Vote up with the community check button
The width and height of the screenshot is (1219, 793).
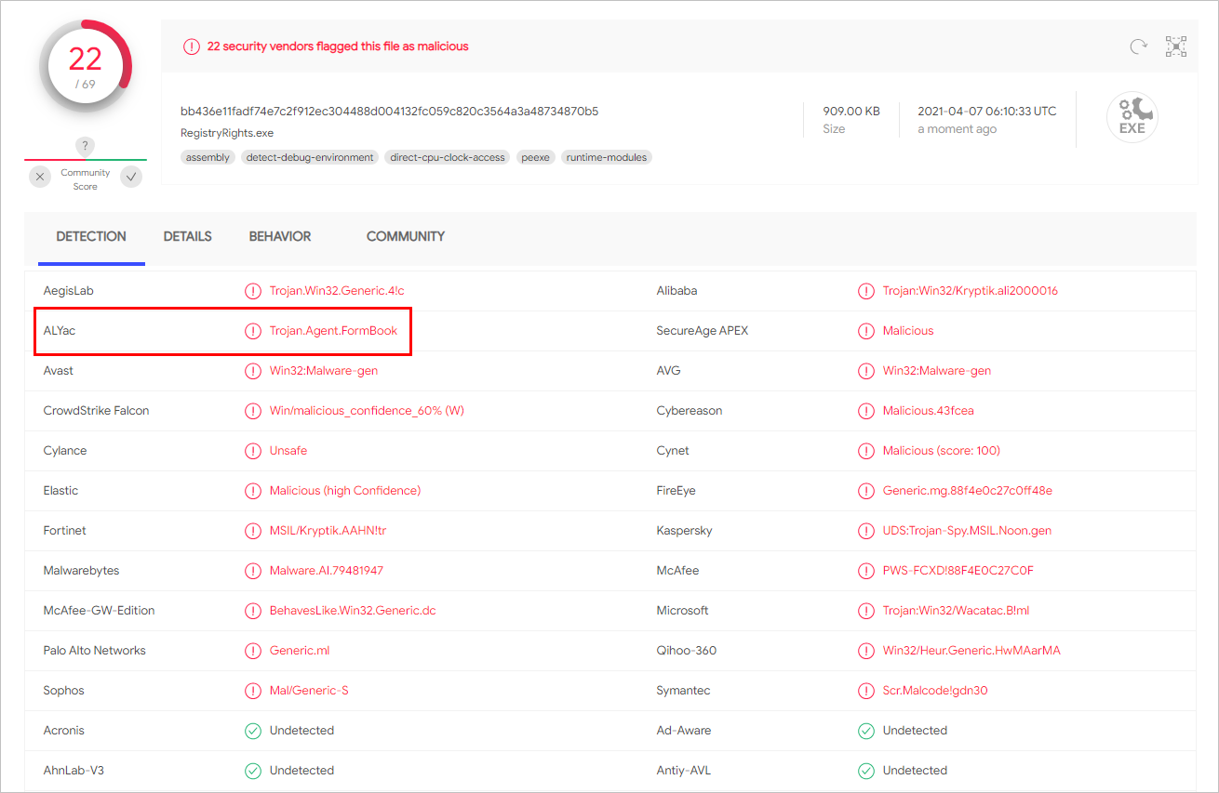click(x=131, y=177)
